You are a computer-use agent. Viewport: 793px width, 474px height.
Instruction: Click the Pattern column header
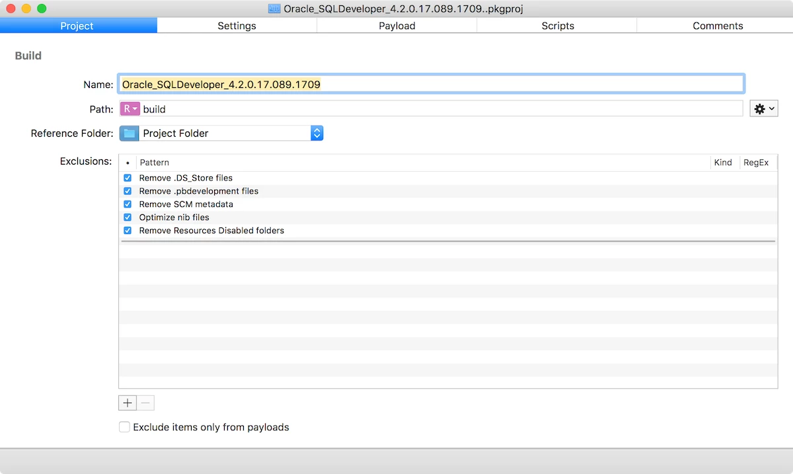(x=423, y=163)
